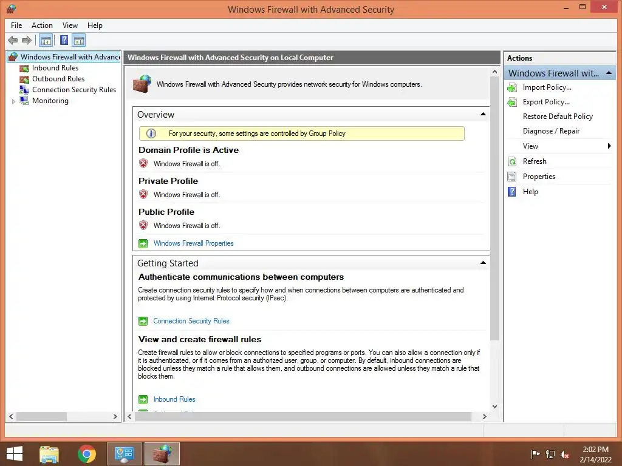Click the green arrow beside Connection Security Rules link
Image resolution: width=622 pixels, height=466 pixels.
coord(143,321)
